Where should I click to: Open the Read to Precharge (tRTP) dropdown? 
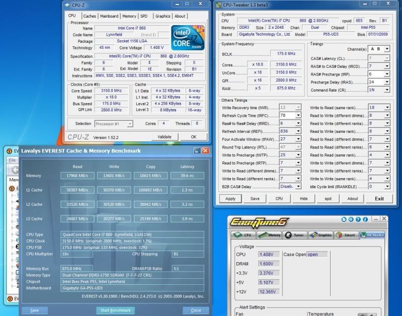point(298,163)
